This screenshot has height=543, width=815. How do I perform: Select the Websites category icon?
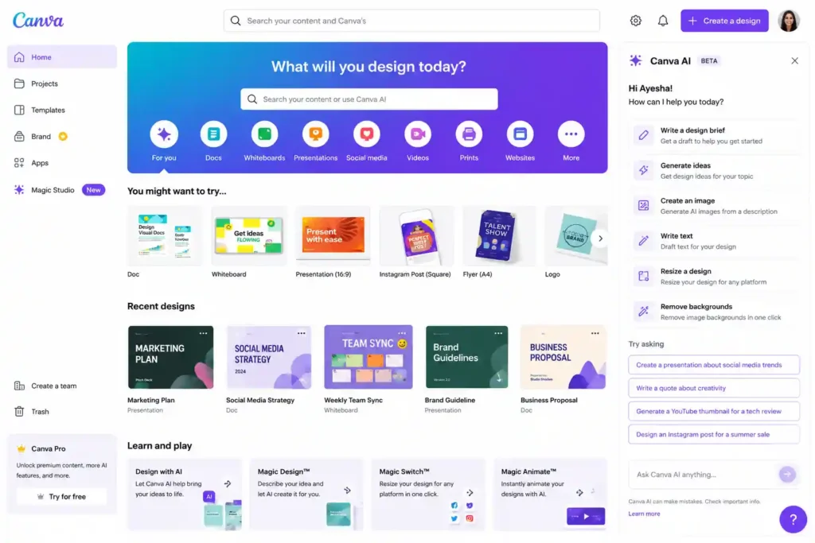click(x=520, y=134)
